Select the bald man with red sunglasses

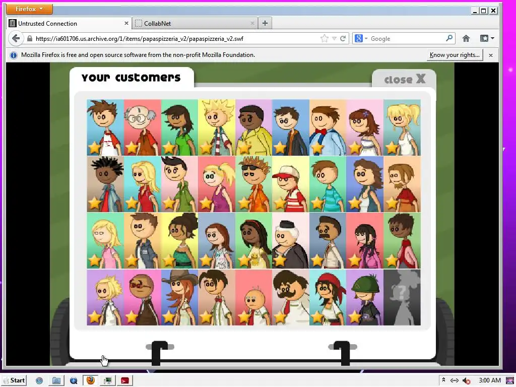point(143,297)
